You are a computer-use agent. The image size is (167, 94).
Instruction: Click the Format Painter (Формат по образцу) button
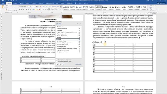[11, 10]
